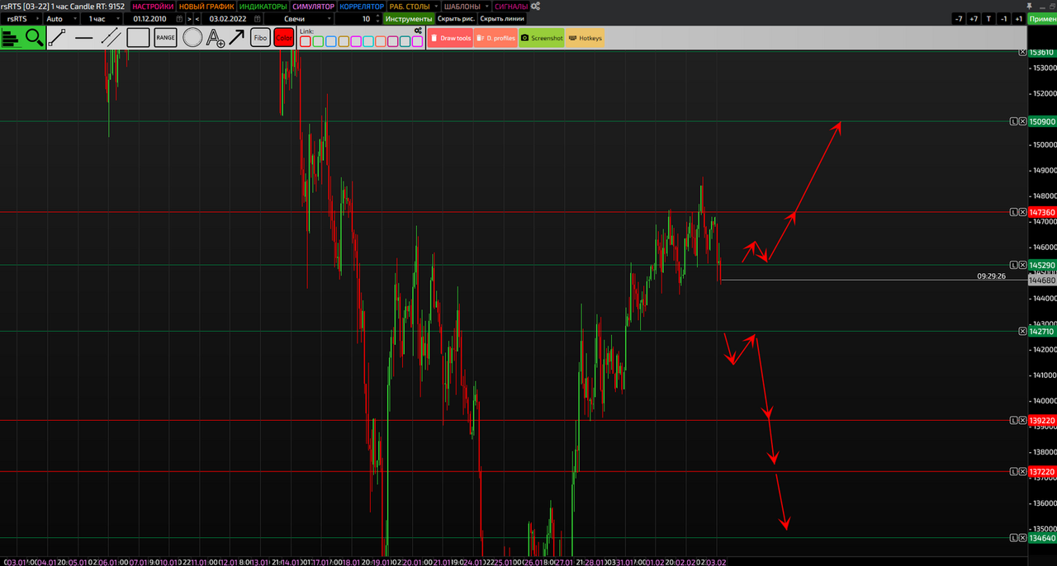
Task: Delete the 150900 level line
Action: [x=1022, y=121]
